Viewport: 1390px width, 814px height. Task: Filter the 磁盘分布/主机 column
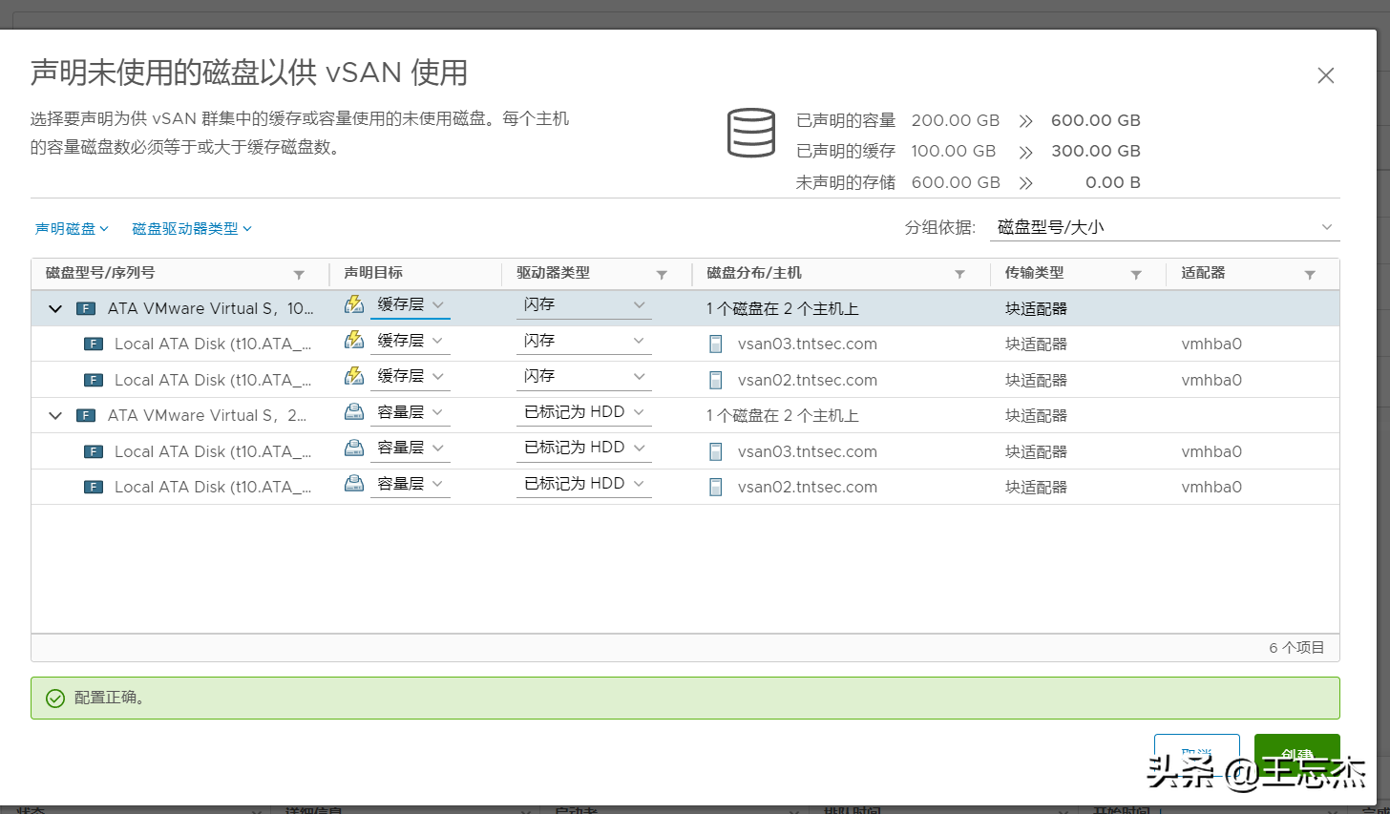point(959,274)
